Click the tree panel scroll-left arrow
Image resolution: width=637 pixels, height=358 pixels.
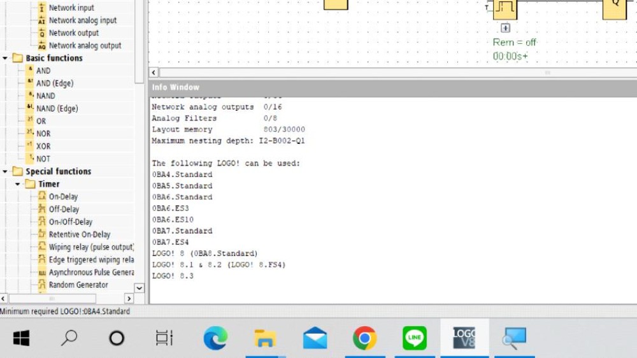3,299
